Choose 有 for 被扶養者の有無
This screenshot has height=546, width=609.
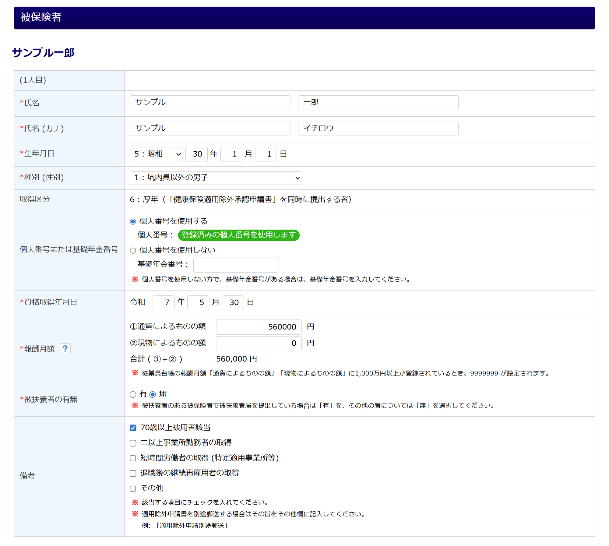[133, 394]
